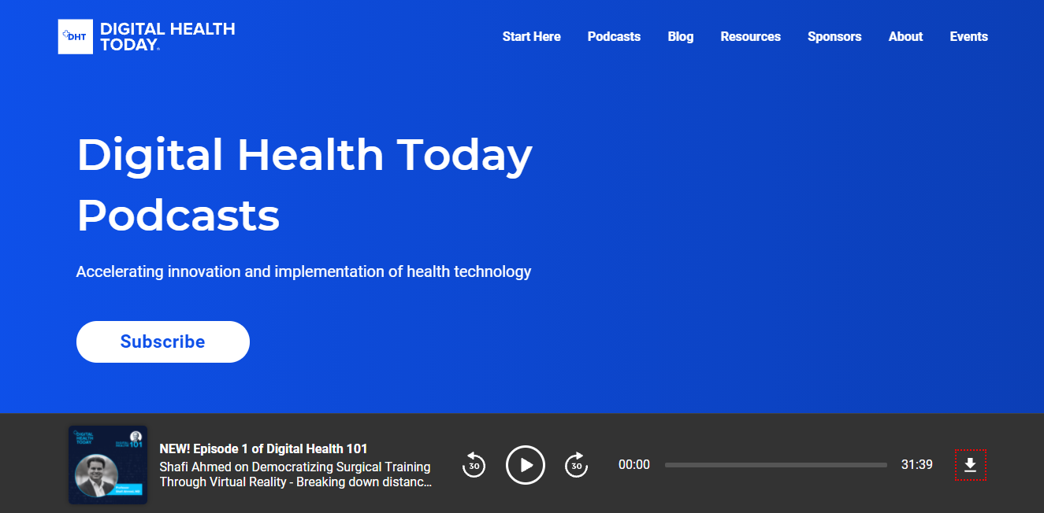Click the audio progress bar
The height and width of the screenshot is (513, 1044).
(776, 465)
